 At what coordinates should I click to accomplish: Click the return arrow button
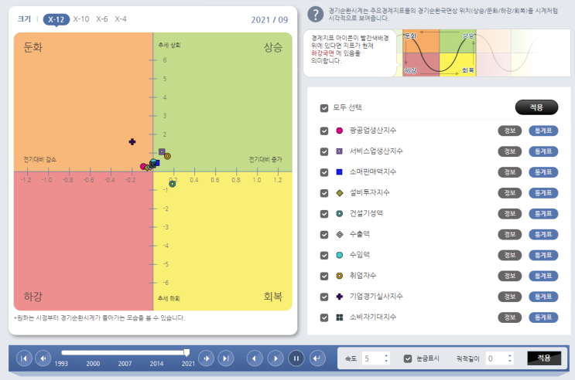tap(317, 358)
